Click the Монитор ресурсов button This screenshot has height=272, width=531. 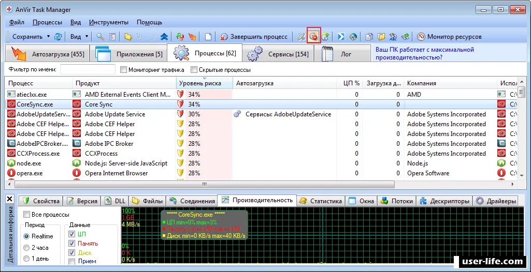(449, 37)
